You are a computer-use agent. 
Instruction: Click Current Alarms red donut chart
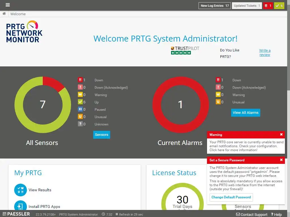click(180, 105)
